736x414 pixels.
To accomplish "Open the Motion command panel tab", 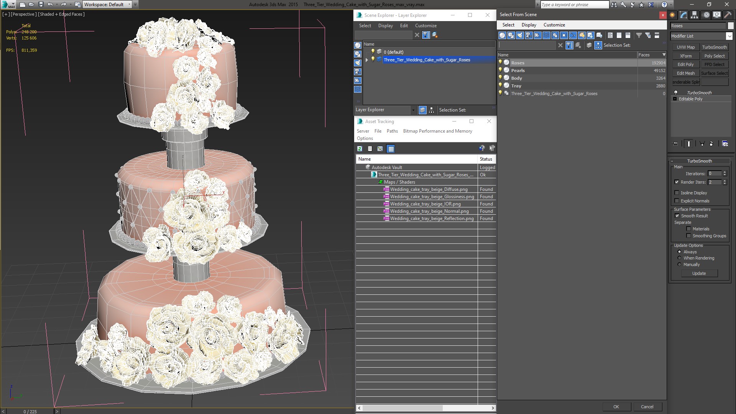I will [706, 15].
